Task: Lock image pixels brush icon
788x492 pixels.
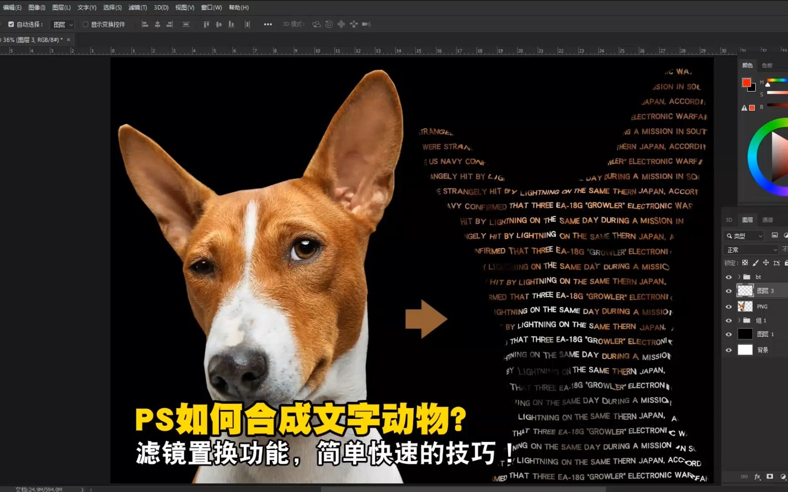Action: coord(756,262)
